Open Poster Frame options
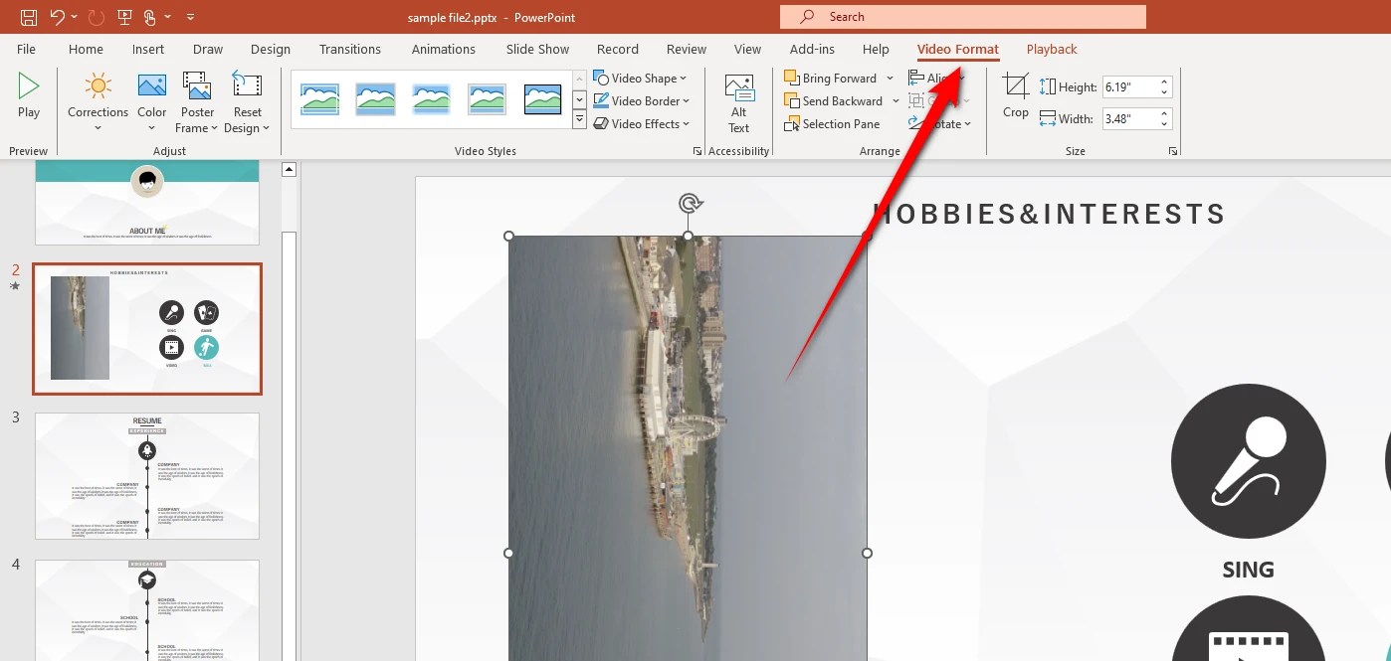Screen dimensions: 1391x661 point(196,99)
